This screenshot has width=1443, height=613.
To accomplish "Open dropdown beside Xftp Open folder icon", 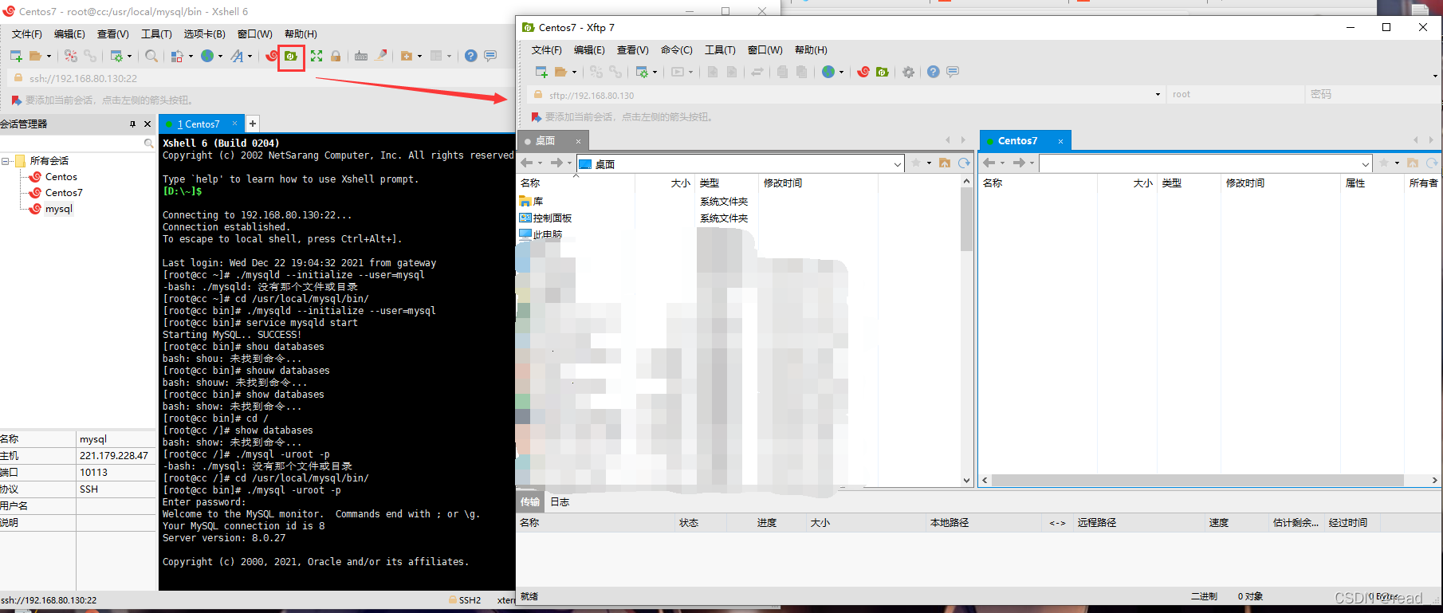I will (574, 73).
